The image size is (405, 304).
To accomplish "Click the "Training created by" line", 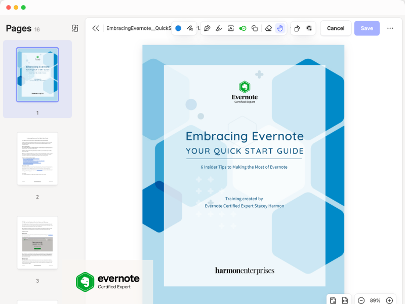I will click(244, 199).
